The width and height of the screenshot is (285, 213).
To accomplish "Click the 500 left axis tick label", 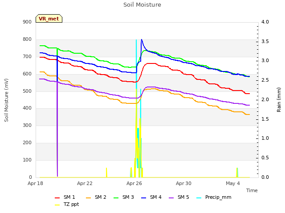I will [x=27, y=91].
